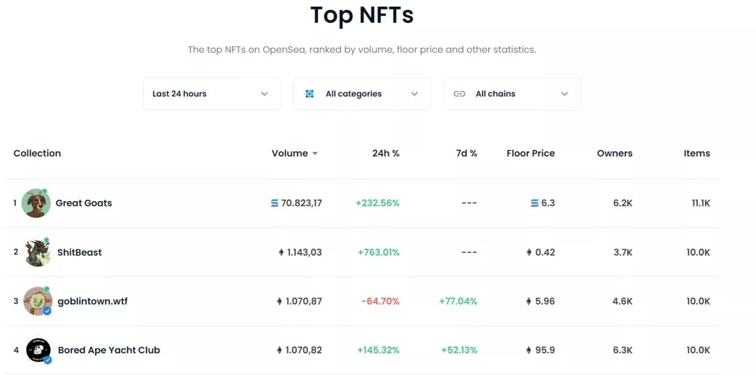
Task: Sort by the Floor Price column
Action: click(x=530, y=153)
